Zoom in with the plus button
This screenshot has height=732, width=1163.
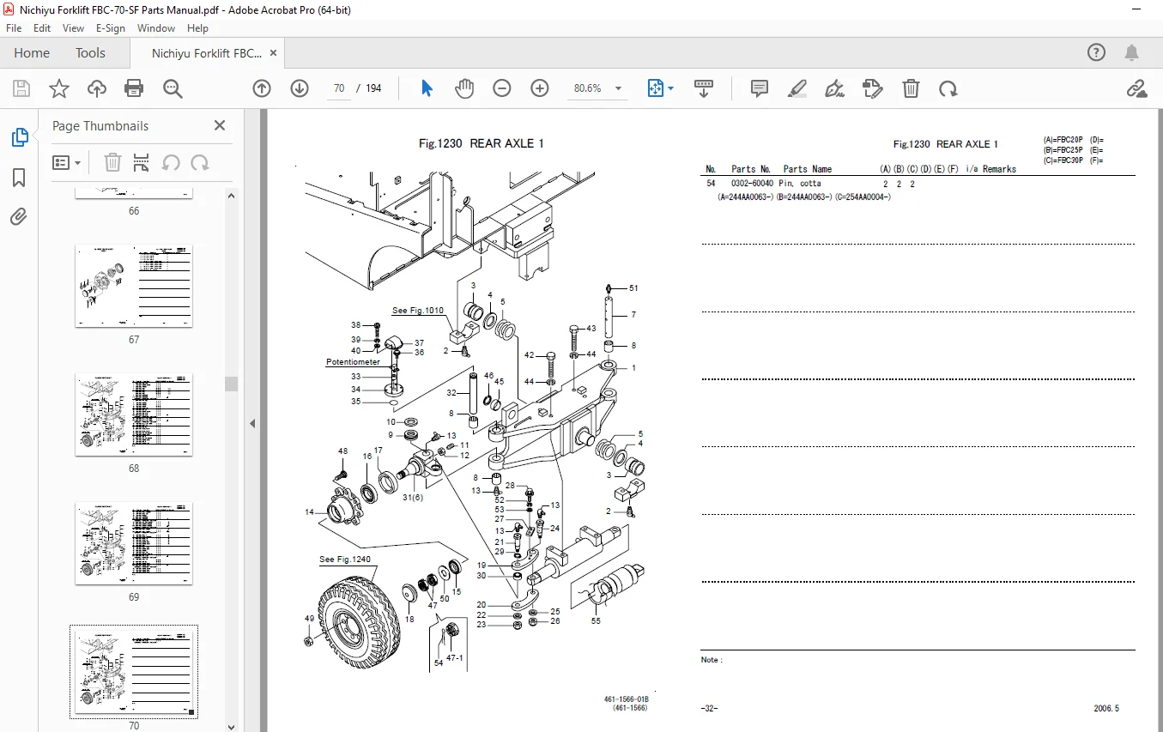[x=540, y=88]
